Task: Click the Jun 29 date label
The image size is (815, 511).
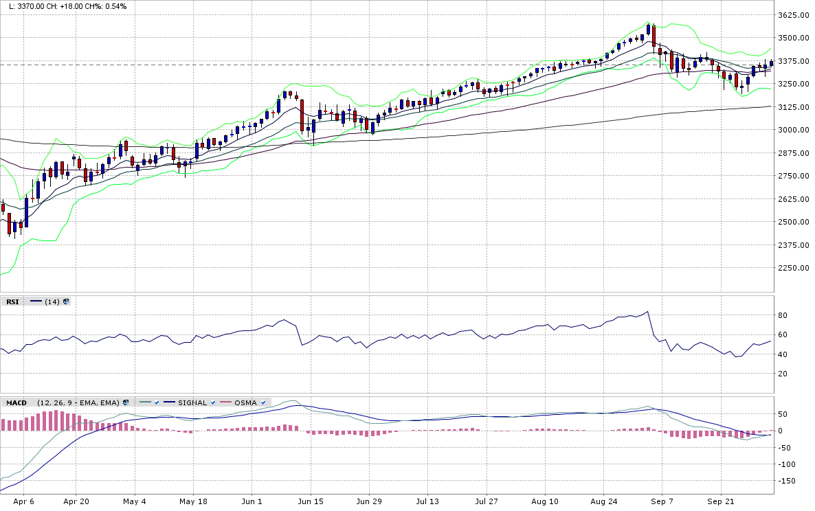Action: click(x=369, y=501)
